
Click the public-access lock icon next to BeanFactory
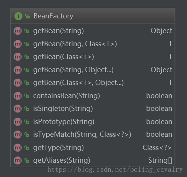click(x=27, y=16)
